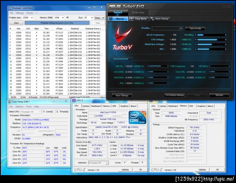Click the PCIE Frequency increase arrow
The image size is (236, 183).
point(229,66)
